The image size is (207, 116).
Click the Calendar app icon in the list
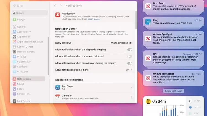pos(58,97)
